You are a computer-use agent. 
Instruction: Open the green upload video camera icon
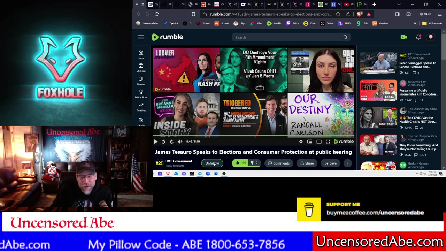404,37
